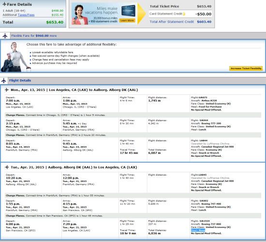This screenshot has height=242, width=266.
Task: Click the 5,699 m flight distance value
Action: pyautogui.click(x=153, y=204)
